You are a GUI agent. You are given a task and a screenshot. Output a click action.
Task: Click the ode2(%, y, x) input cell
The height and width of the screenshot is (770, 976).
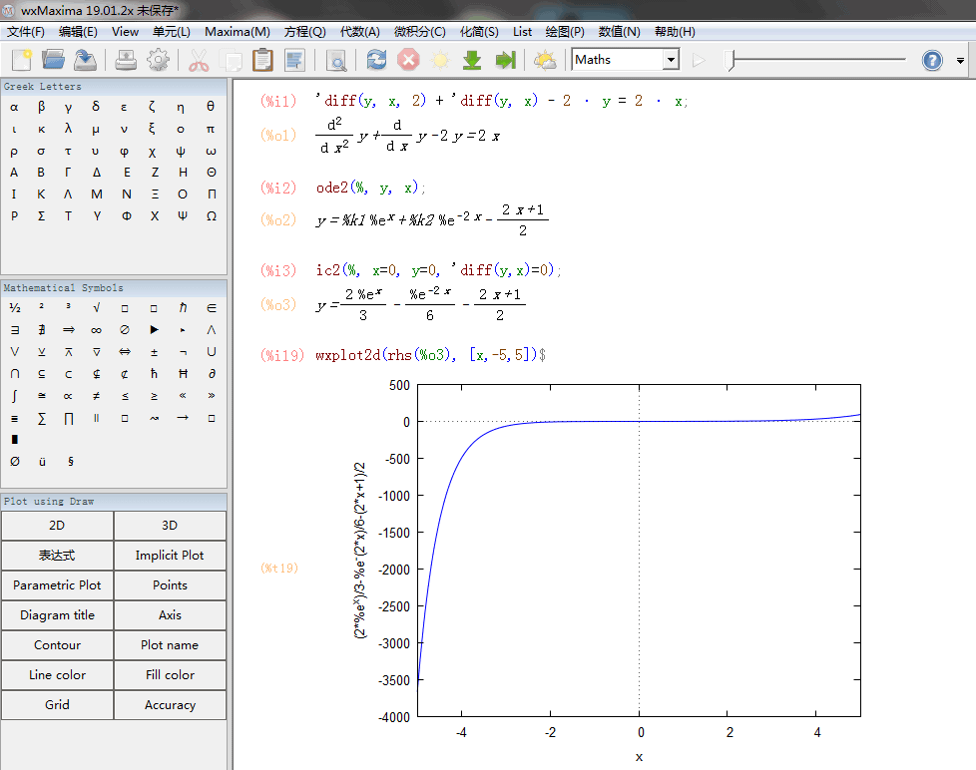pyautogui.click(x=370, y=188)
